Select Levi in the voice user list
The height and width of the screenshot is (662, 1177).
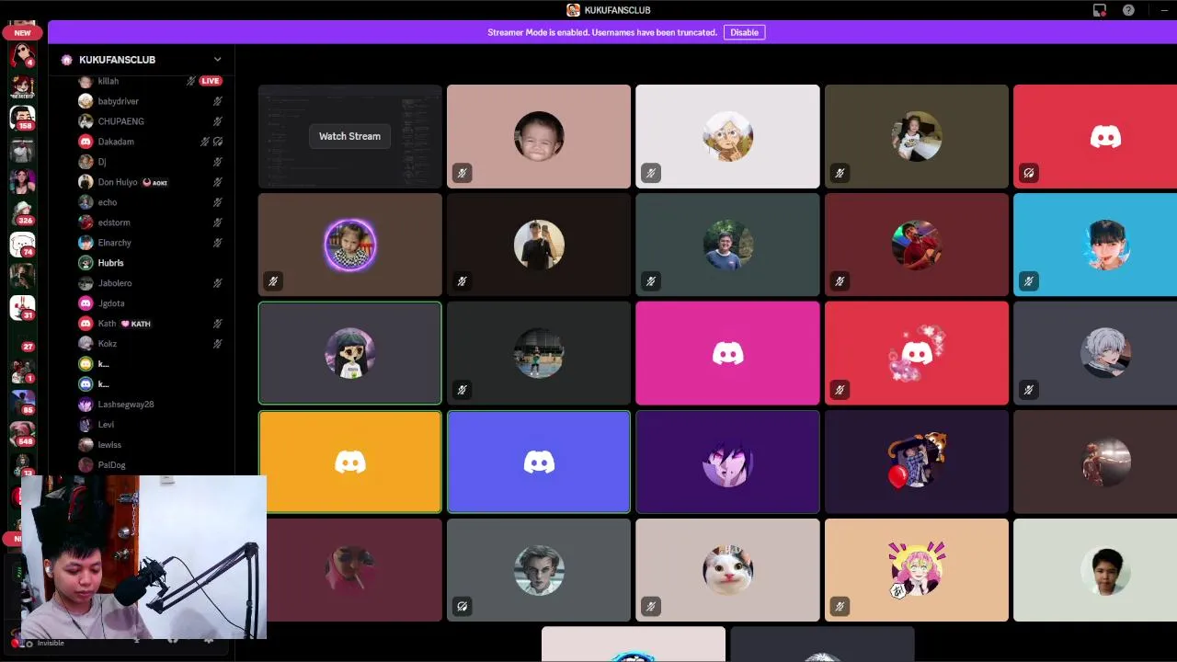pyautogui.click(x=106, y=425)
